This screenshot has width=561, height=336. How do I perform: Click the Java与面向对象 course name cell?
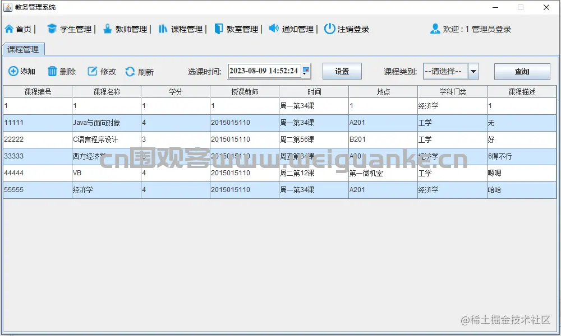coord(107,123)
